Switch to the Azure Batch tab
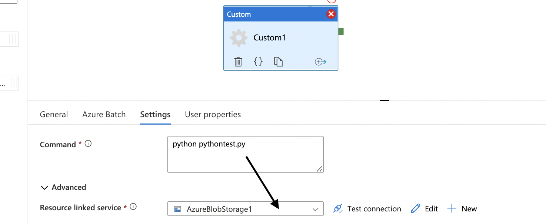This screenshot has width=546, height=224. click(104, 114)
